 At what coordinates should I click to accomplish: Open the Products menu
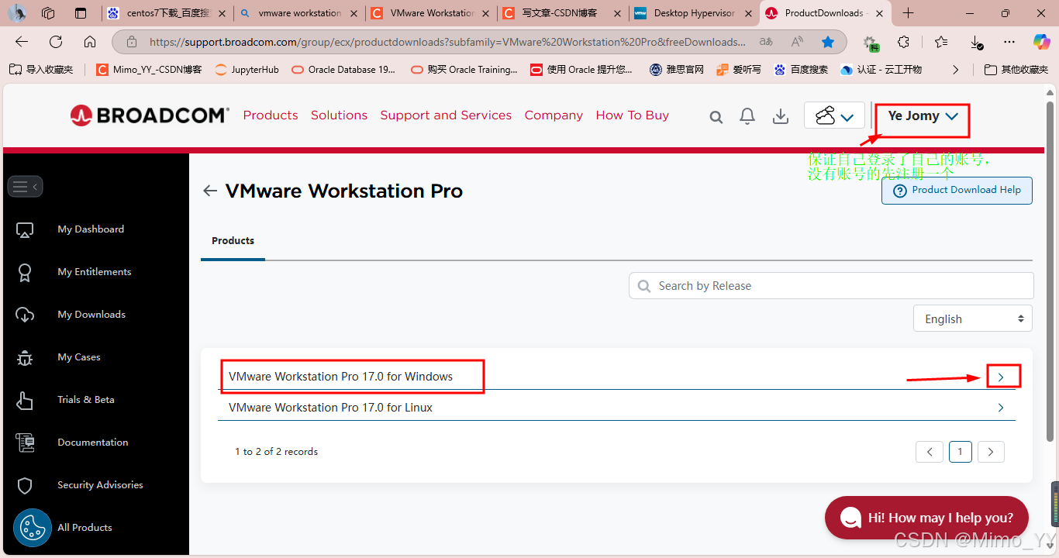(271, 115)
